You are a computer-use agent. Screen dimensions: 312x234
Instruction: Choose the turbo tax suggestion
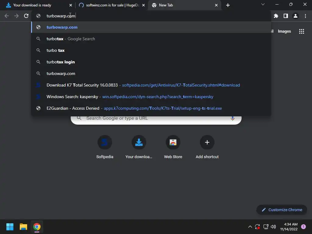pos(151,50)
